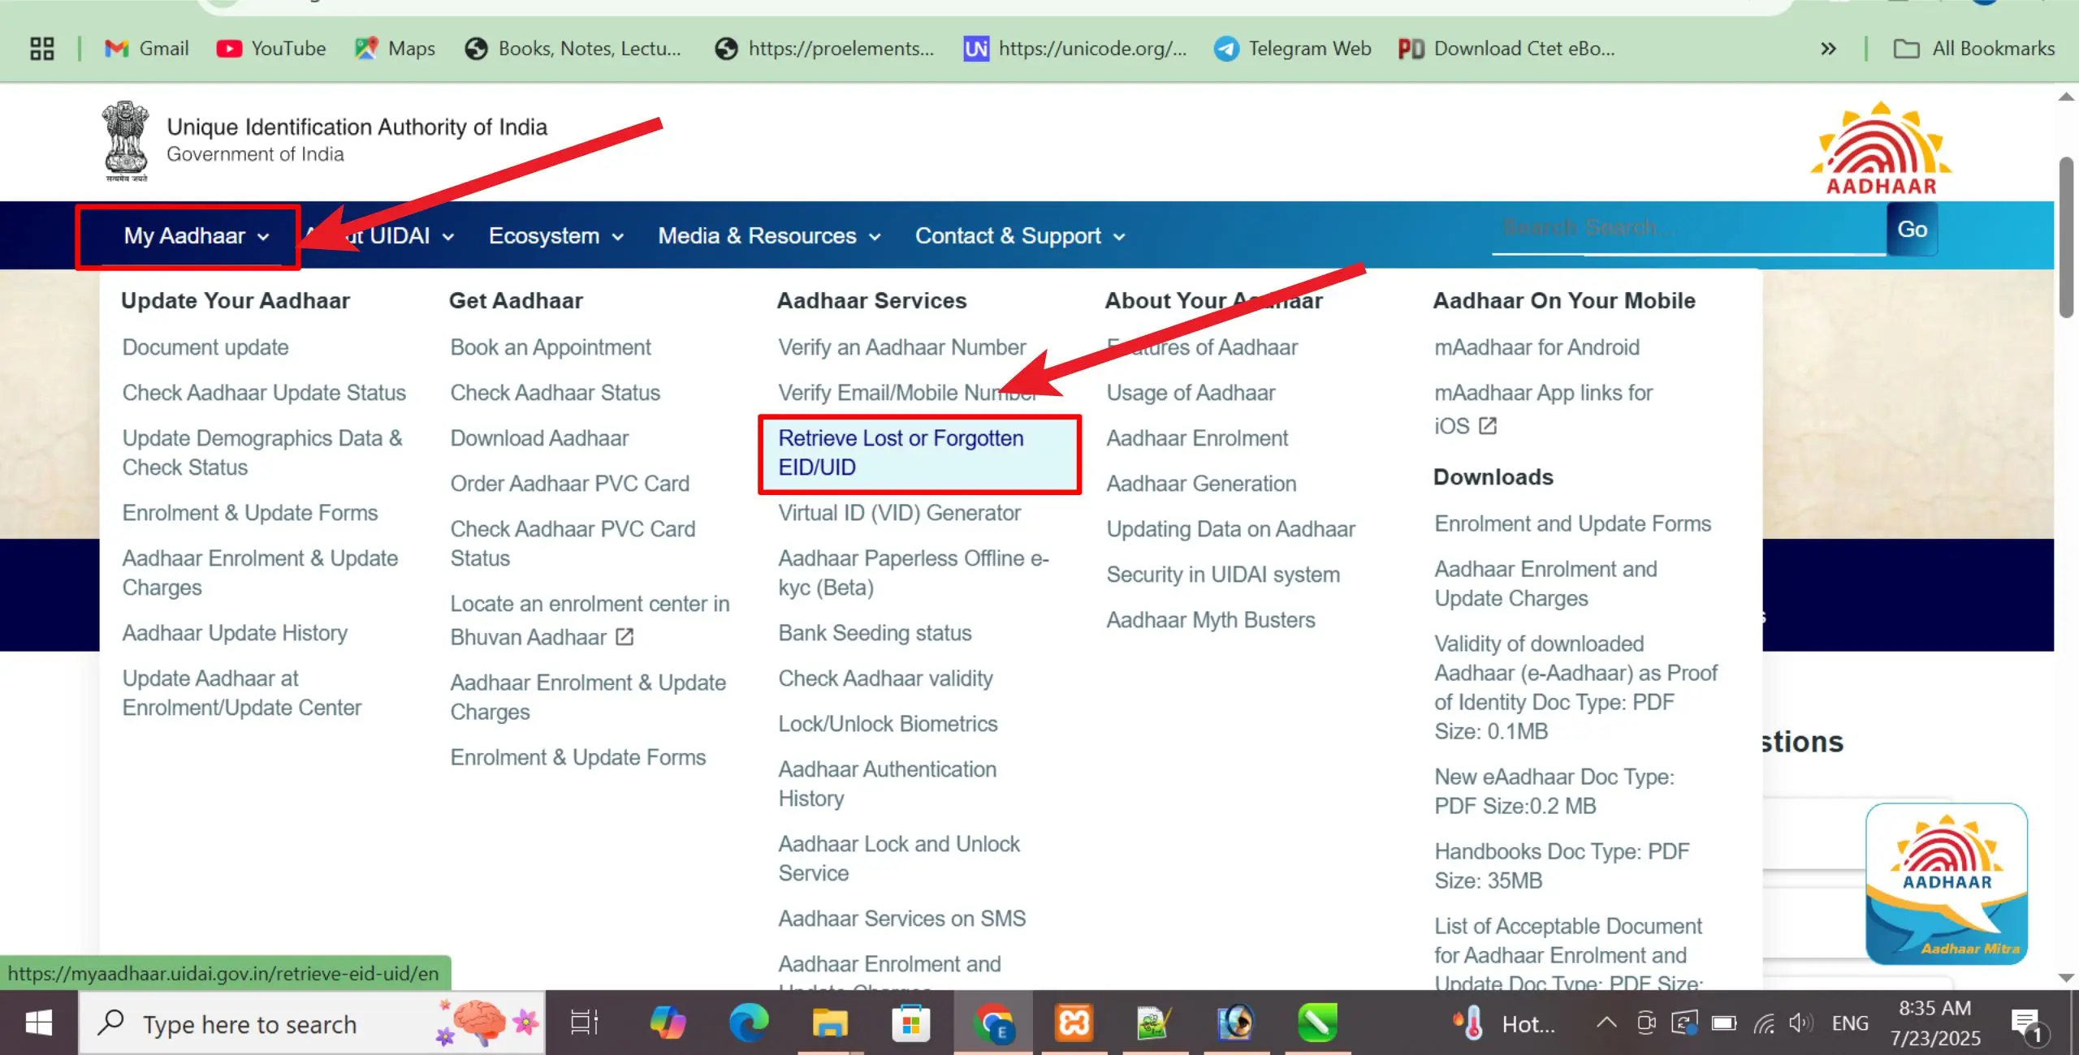
Task: Open the Telegram Web bookmark
Action: coord(1292,49)
